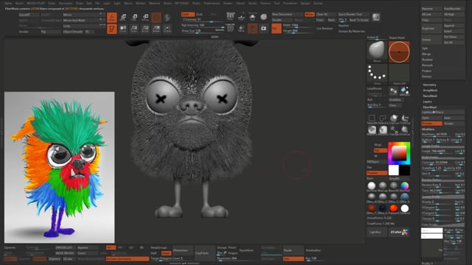The image size is (472, 265).
Task: Open the Mirror axis dropdown arrow
Action: (x=100, y=15)
